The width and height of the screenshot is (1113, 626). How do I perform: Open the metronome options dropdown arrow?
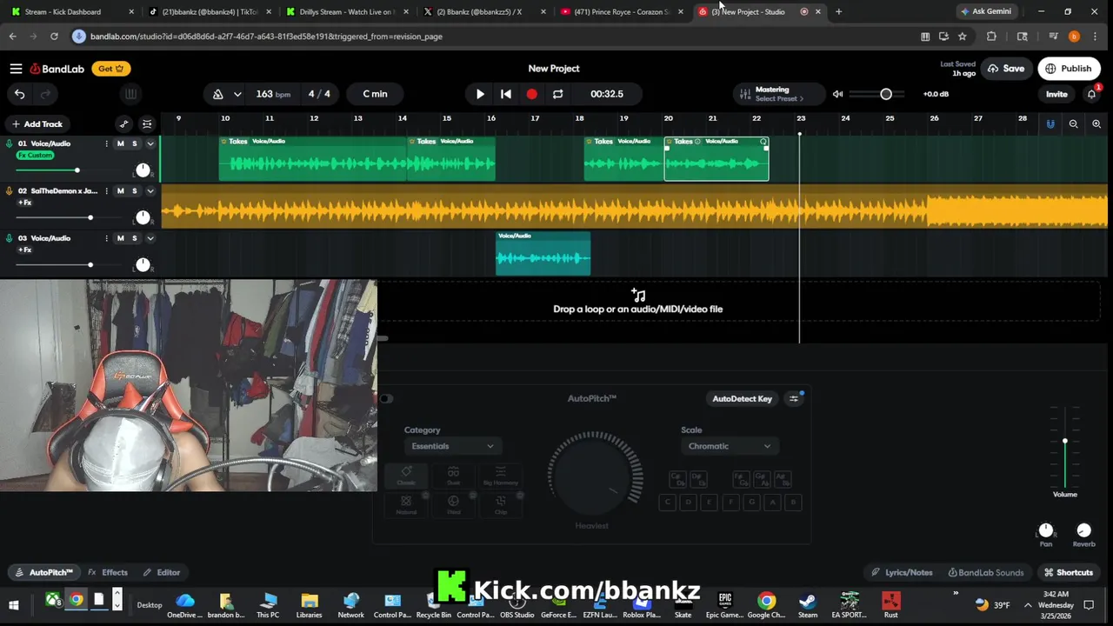237,94
